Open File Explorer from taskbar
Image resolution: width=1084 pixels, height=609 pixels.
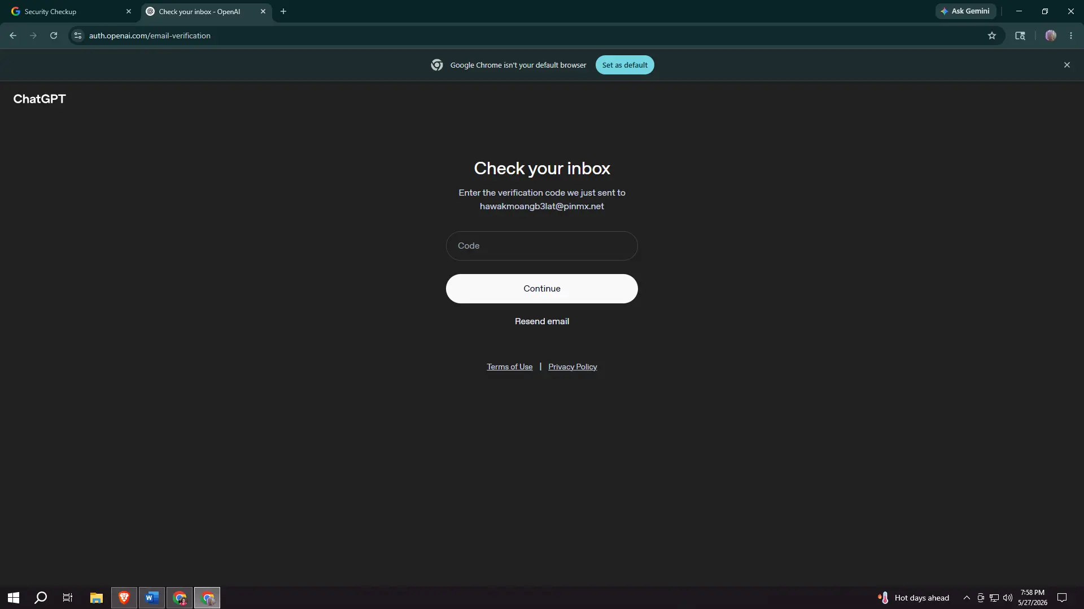(x=97, y=598)
